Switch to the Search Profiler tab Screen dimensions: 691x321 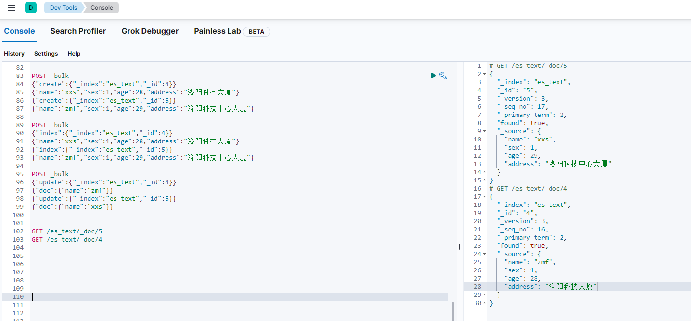click(x=78, y=31)
